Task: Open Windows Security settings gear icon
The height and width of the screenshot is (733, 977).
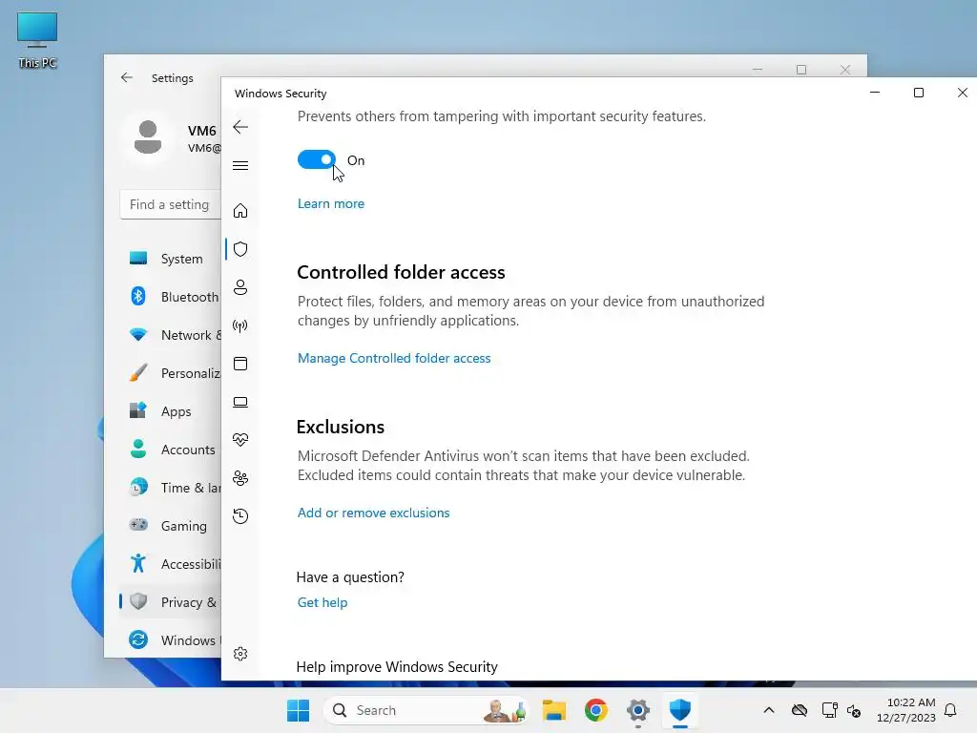Action: tap(240, 654)
